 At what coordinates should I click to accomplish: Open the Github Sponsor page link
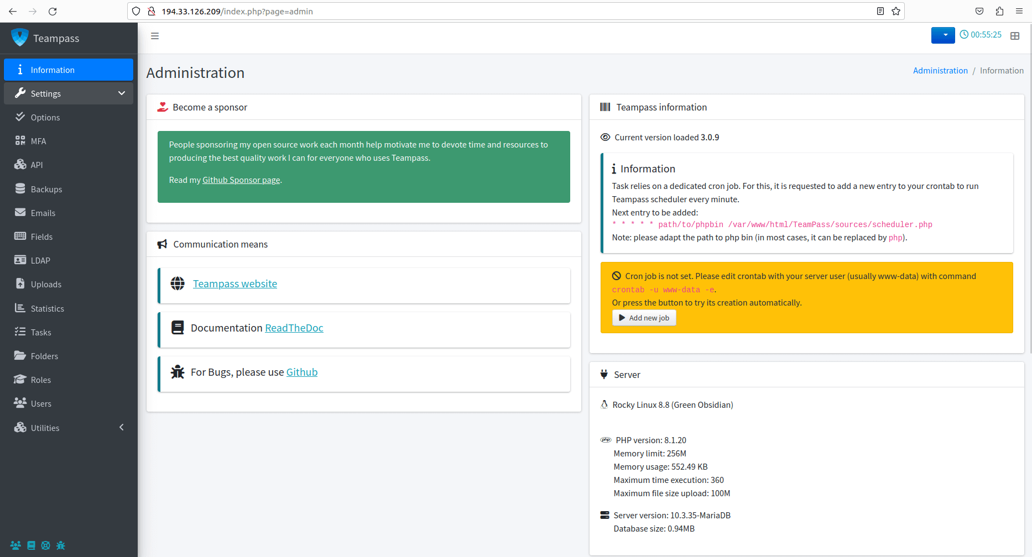coord(241,180)
